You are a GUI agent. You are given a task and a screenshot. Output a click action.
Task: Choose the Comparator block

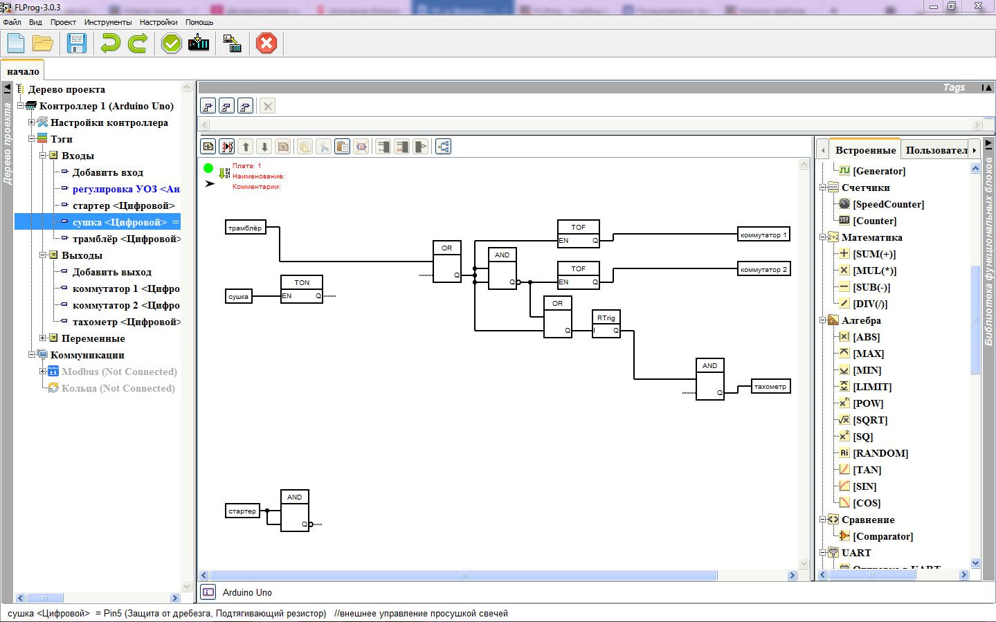pyautogui.click(x=883, y=536)
